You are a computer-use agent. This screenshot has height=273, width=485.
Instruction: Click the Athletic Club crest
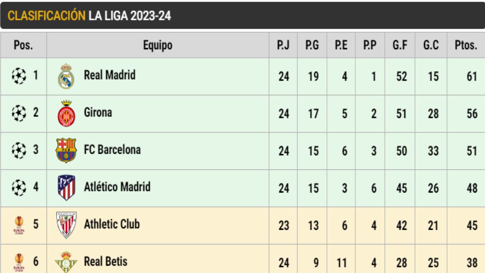click(x=66, y=225)
